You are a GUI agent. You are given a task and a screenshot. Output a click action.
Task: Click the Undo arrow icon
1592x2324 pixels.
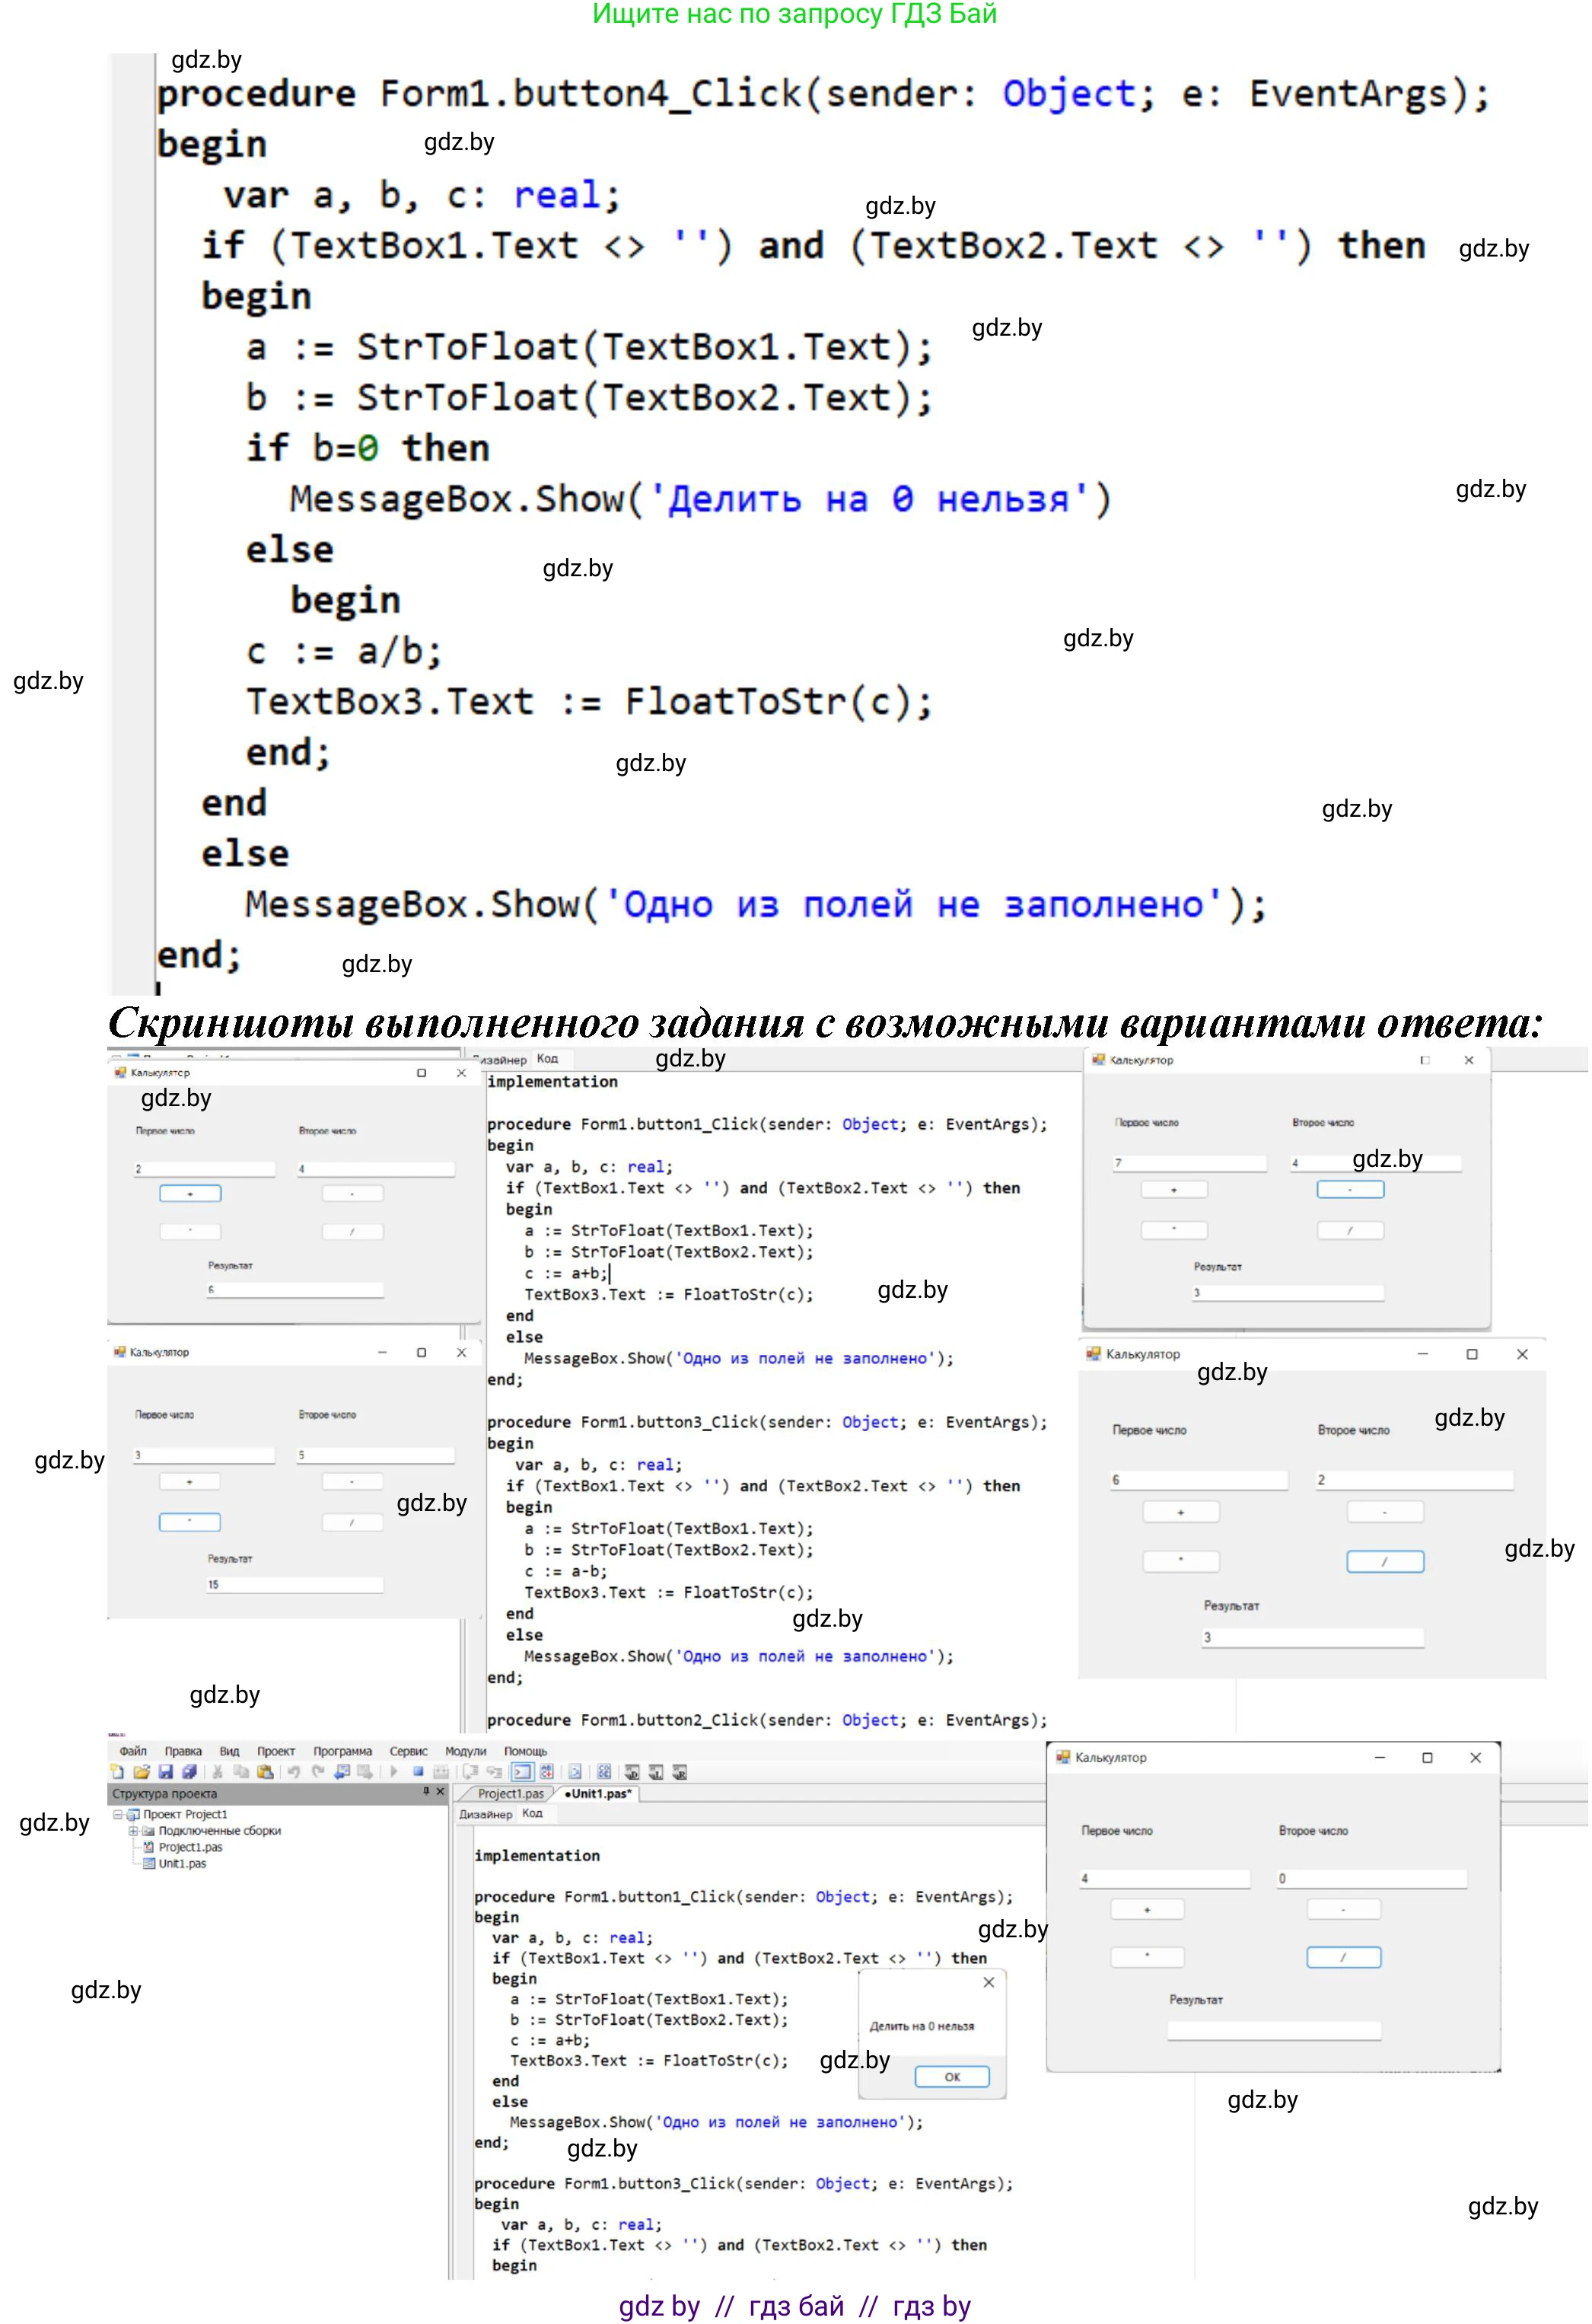tap(294, 1772)
